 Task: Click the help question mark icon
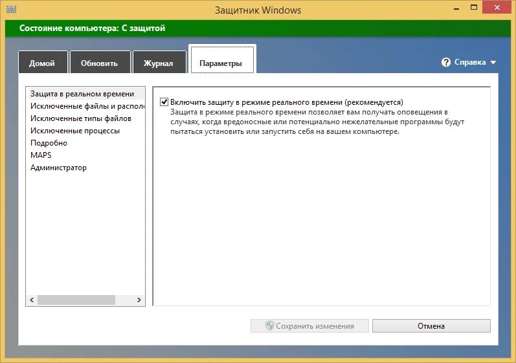(446, 62)
